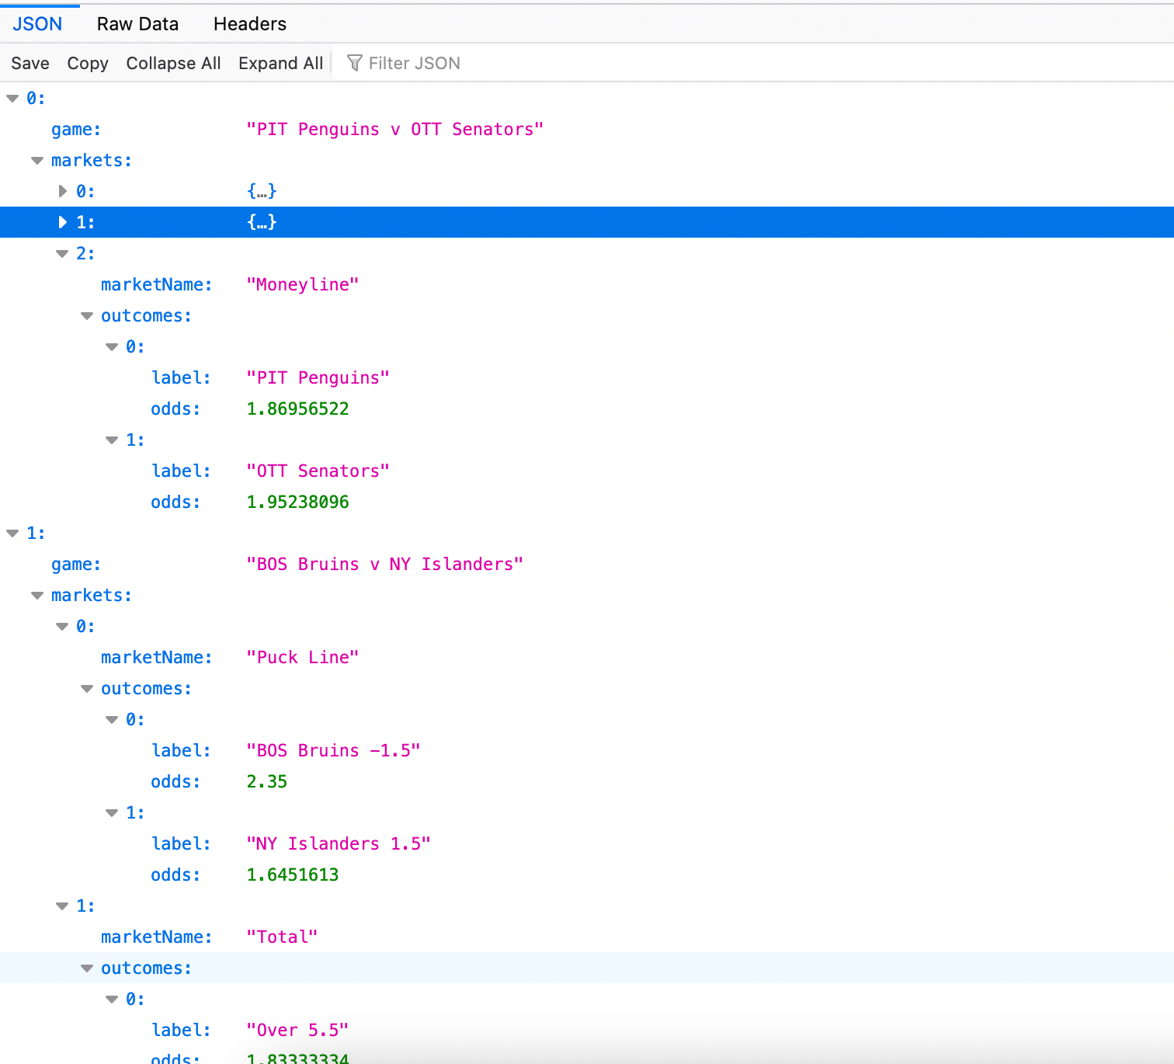Screen dimensions: 1174x1064
Task: Collapse market 2 Moneyline arrow
Action: (x=62, y=254)
